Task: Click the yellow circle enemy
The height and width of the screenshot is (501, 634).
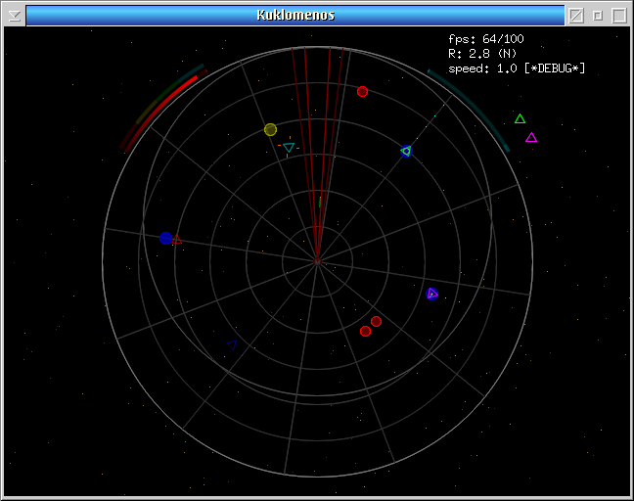Action: pos(271,129)
